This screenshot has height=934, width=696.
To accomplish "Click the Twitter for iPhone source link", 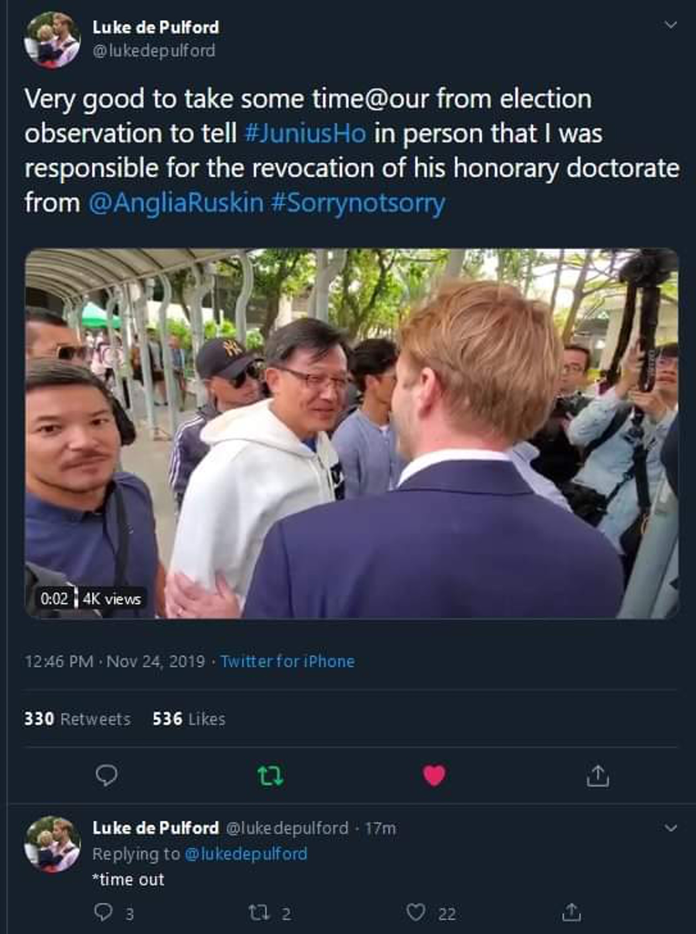I will pos(287,661).
